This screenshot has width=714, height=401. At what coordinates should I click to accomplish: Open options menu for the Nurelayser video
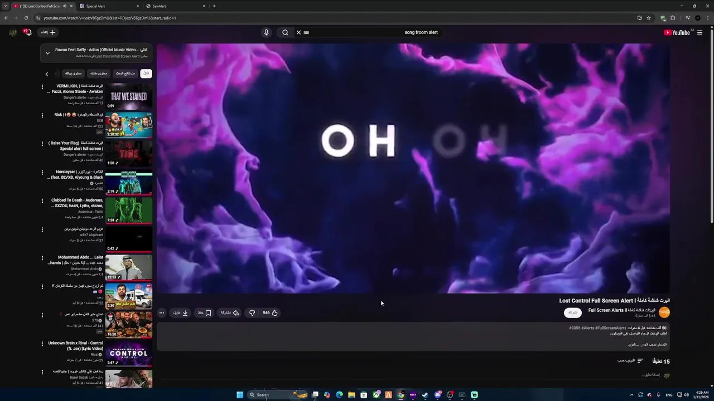42,172
